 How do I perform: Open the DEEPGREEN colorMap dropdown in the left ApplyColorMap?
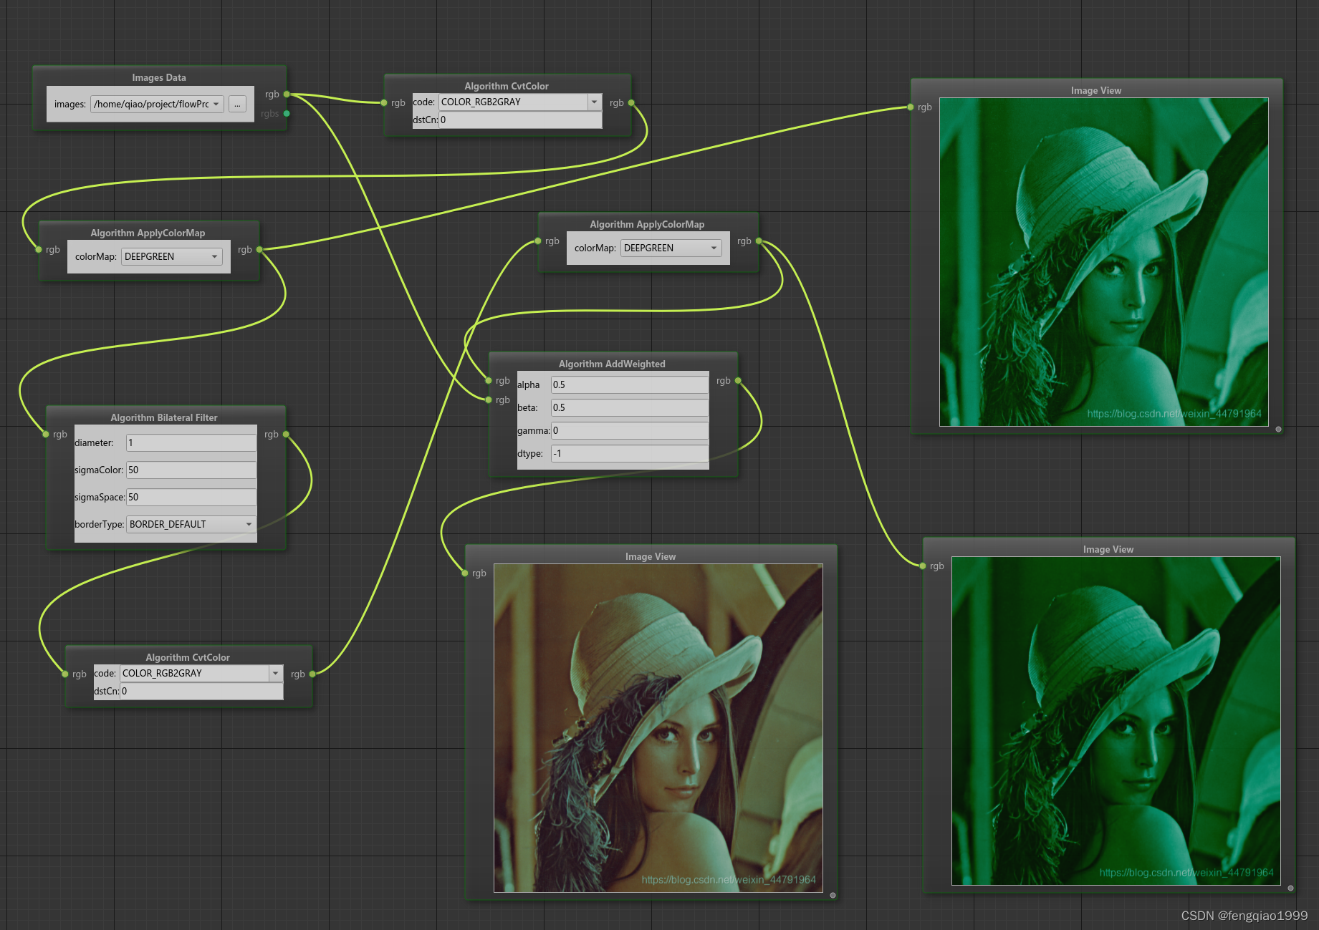pos(171,256)
